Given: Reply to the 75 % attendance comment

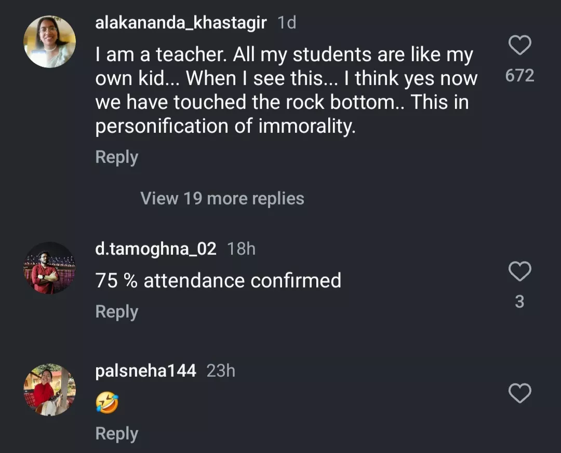Looking at the screenshot, I should (116, 312).
